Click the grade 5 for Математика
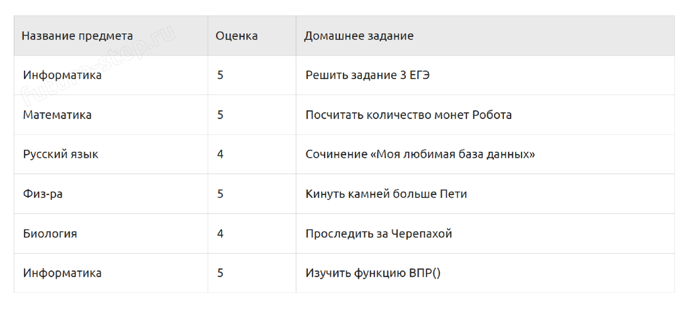Viewport: 687px width, 309px height. pyautogui.click(x=252, y=114)
